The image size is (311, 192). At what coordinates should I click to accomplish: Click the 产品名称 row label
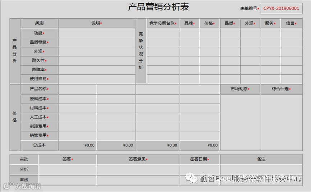coord(39,89)
